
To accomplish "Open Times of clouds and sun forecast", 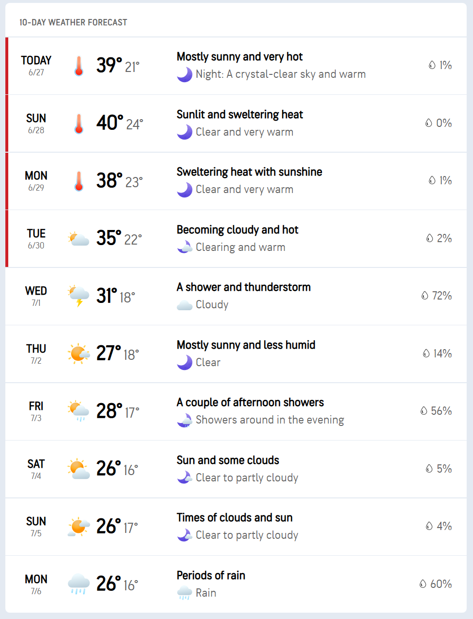I will tap(235, 518).
